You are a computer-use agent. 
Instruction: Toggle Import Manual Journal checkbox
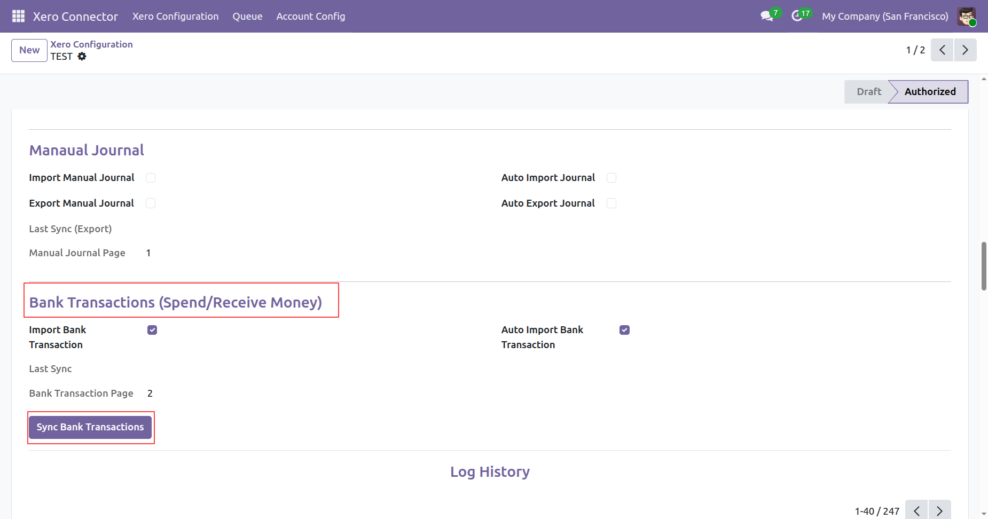tap(151, 178)
